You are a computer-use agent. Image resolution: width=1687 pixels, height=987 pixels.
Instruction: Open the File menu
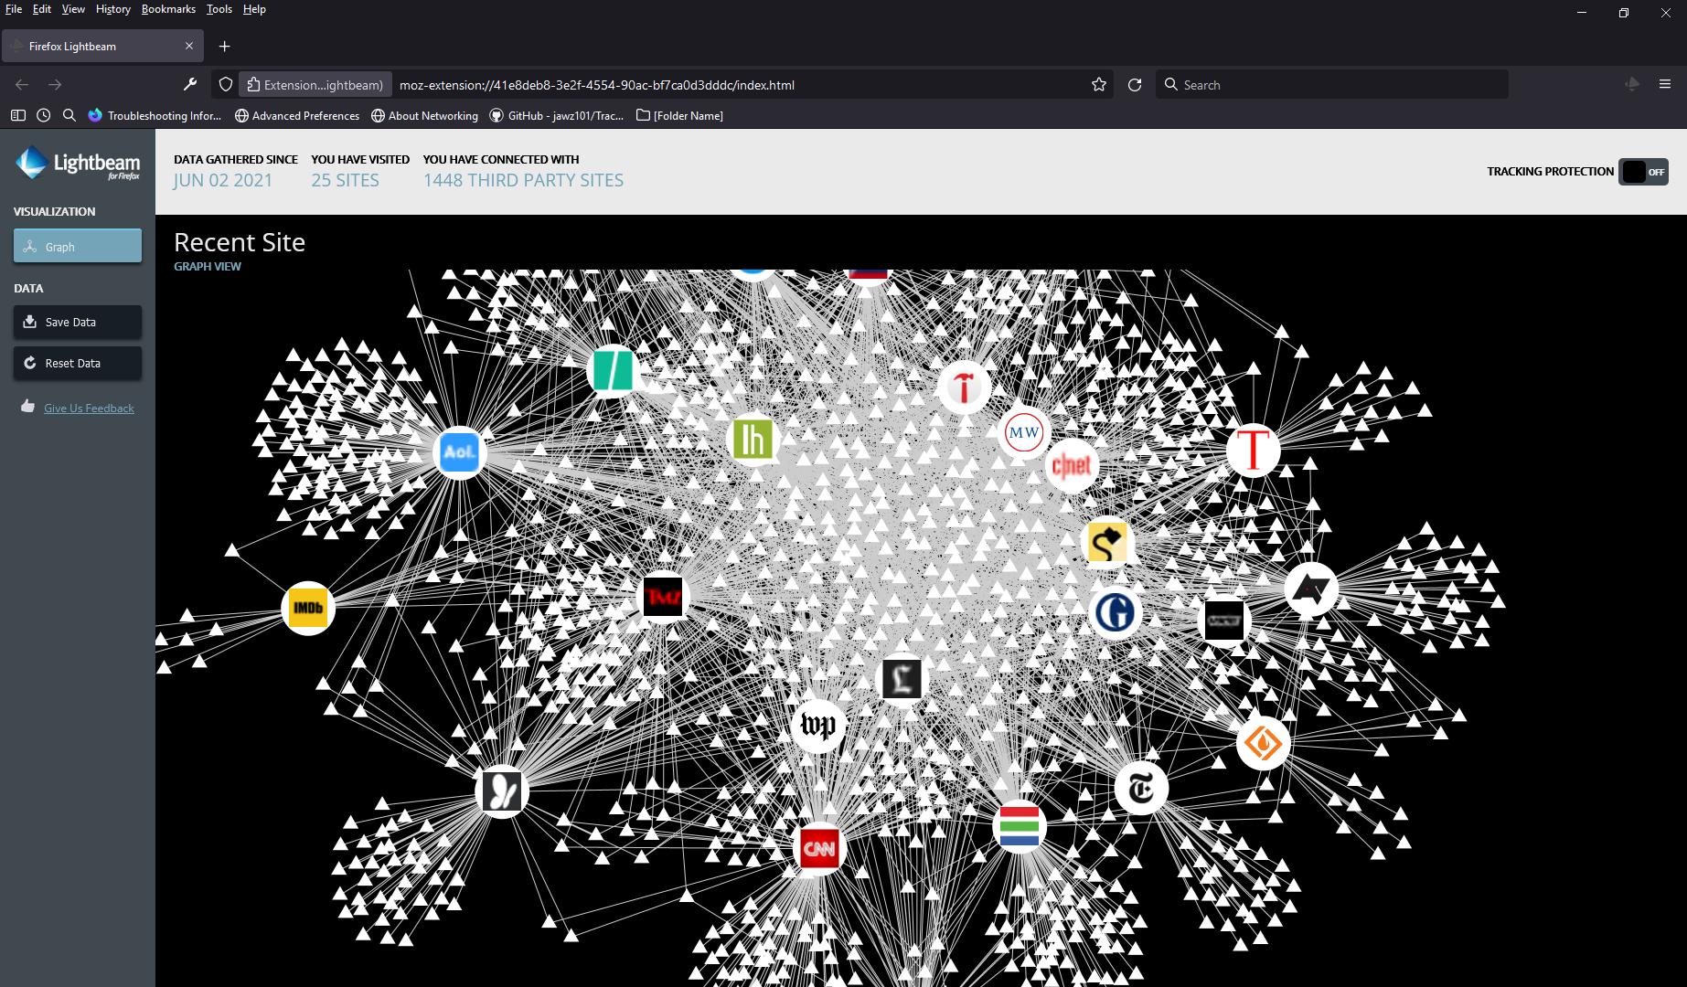pos(14,9)
